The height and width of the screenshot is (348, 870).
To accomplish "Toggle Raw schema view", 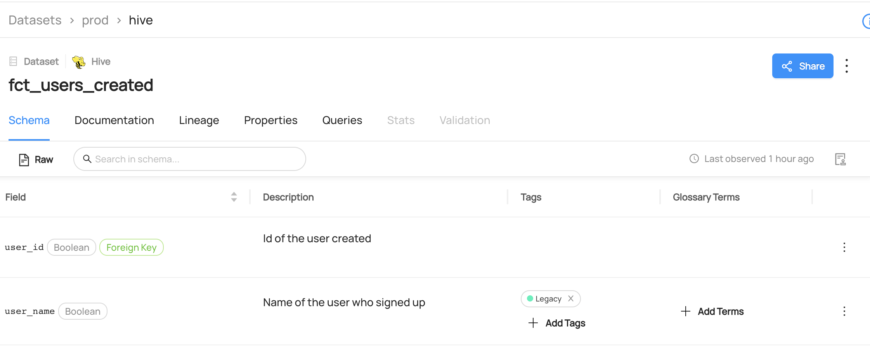I will (x=36, y=160).
